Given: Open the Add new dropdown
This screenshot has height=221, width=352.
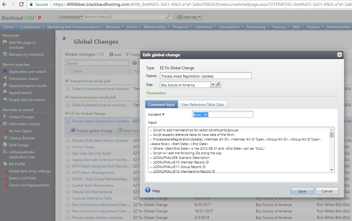Looking at the screenshot, I should (x=189, y=17).
